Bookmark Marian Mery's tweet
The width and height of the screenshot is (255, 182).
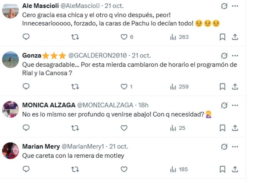222,169
